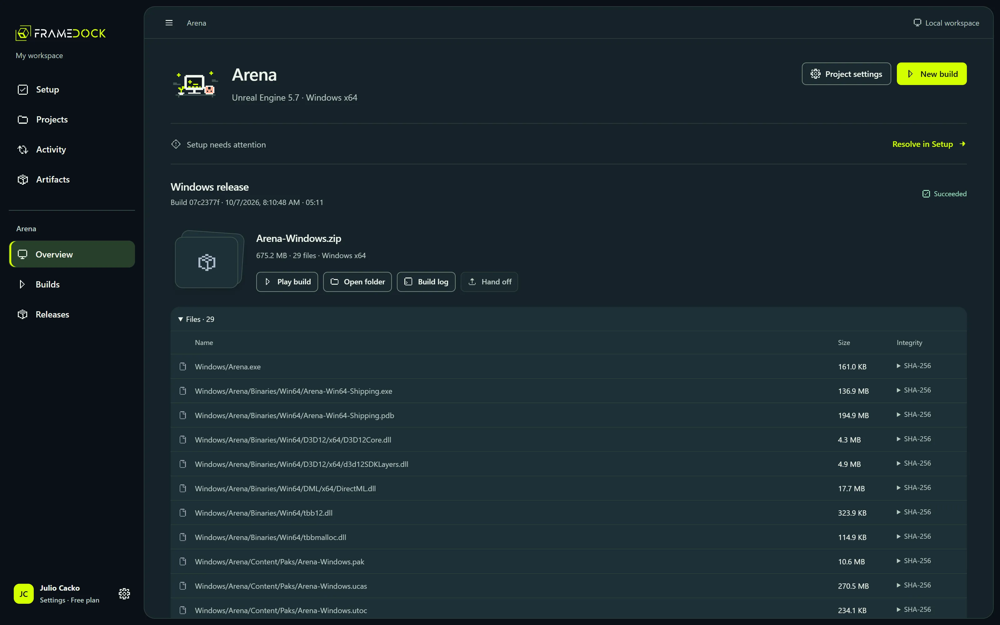1000x625 pixels.
Task: Click the Arena breadcrumb in top bar
Action: tap(196, 23)
